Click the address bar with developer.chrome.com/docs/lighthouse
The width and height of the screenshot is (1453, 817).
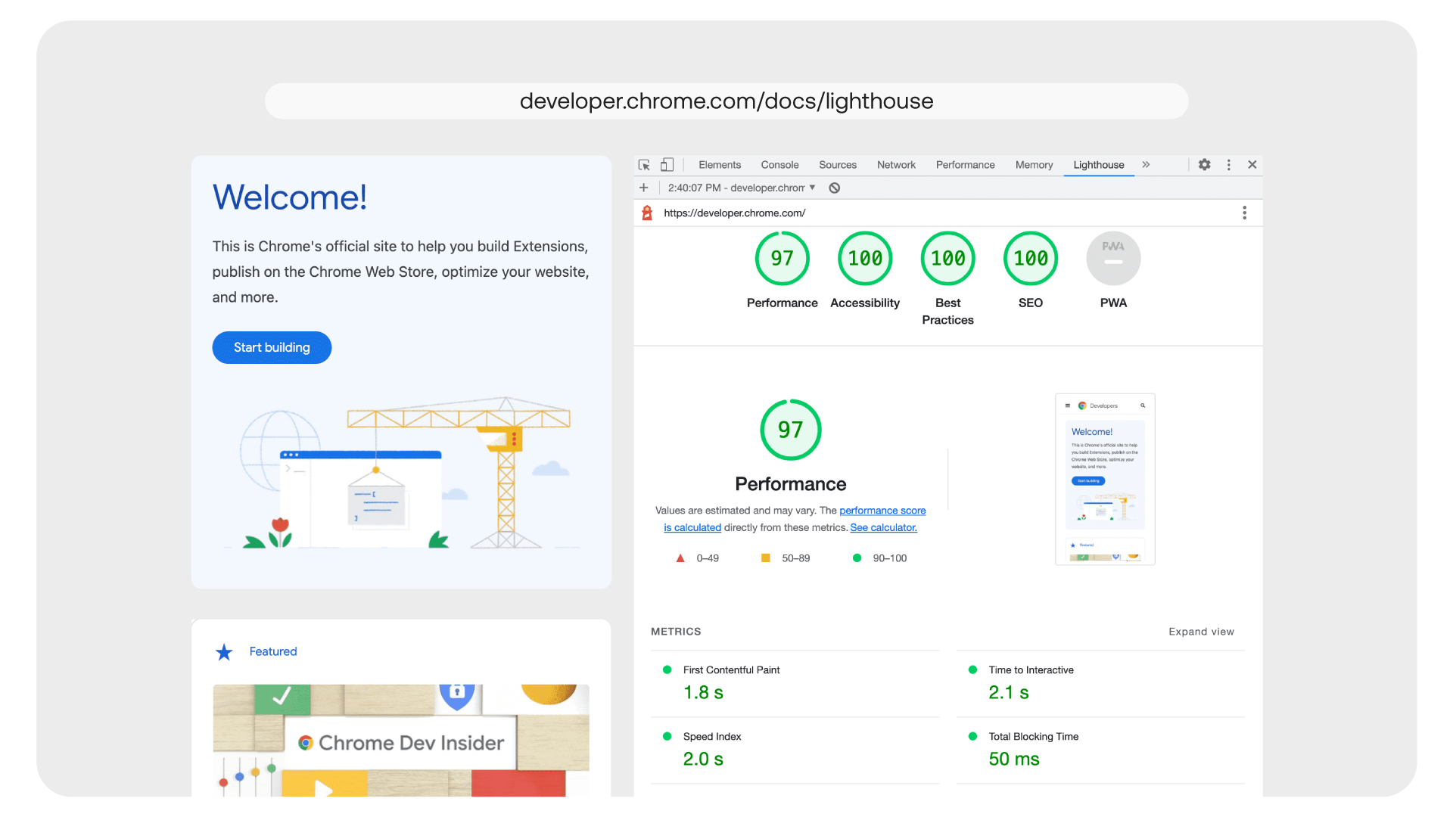(x=726, y=101)
